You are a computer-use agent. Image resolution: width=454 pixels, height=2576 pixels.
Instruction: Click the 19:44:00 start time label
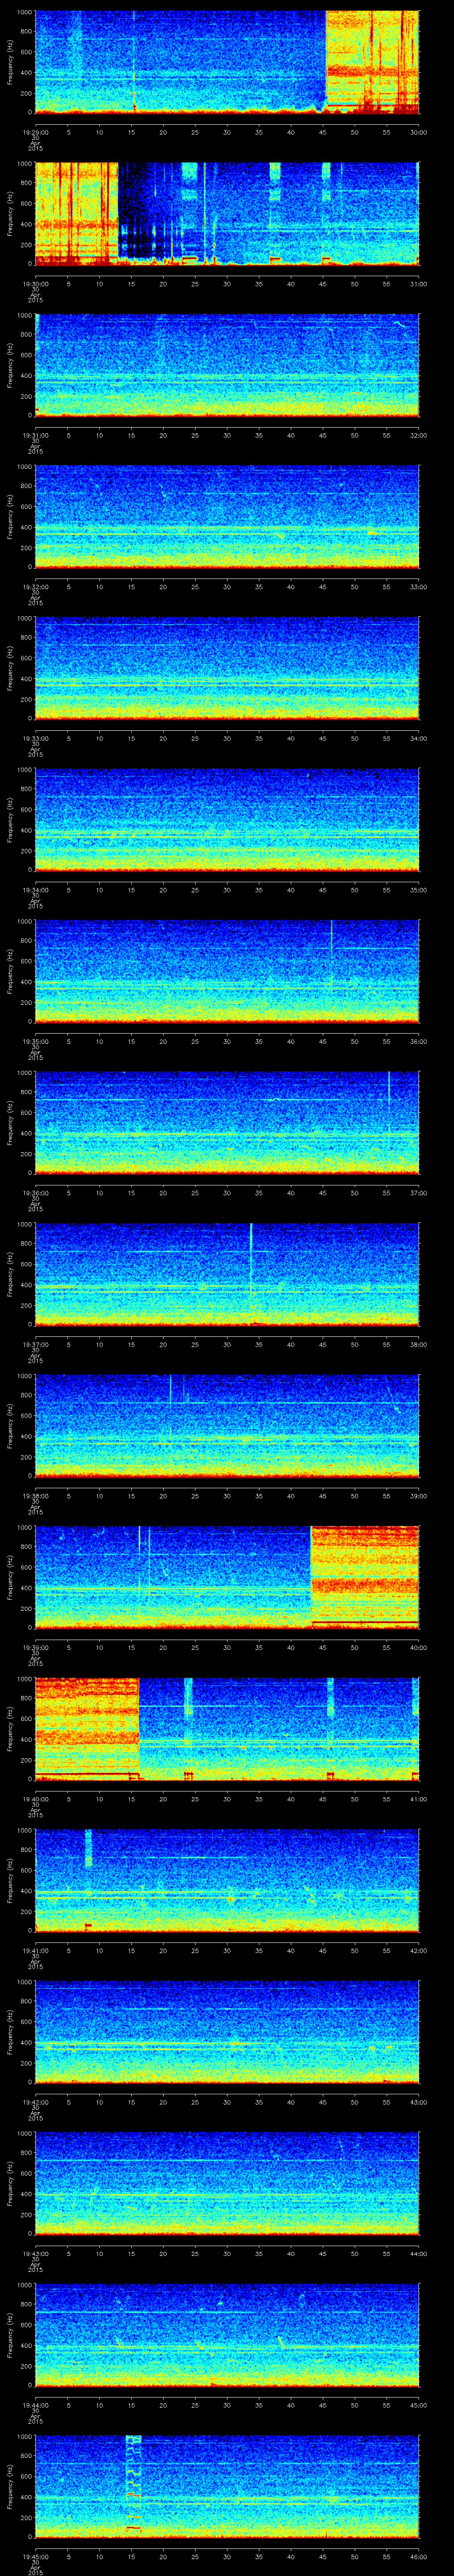pos(35,2405)
